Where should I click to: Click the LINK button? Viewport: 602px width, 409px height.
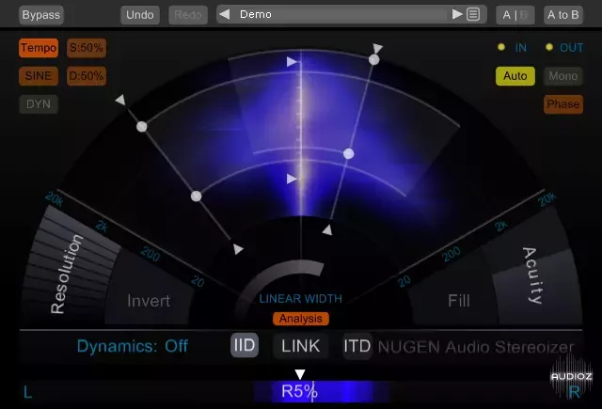coord(301,346)
